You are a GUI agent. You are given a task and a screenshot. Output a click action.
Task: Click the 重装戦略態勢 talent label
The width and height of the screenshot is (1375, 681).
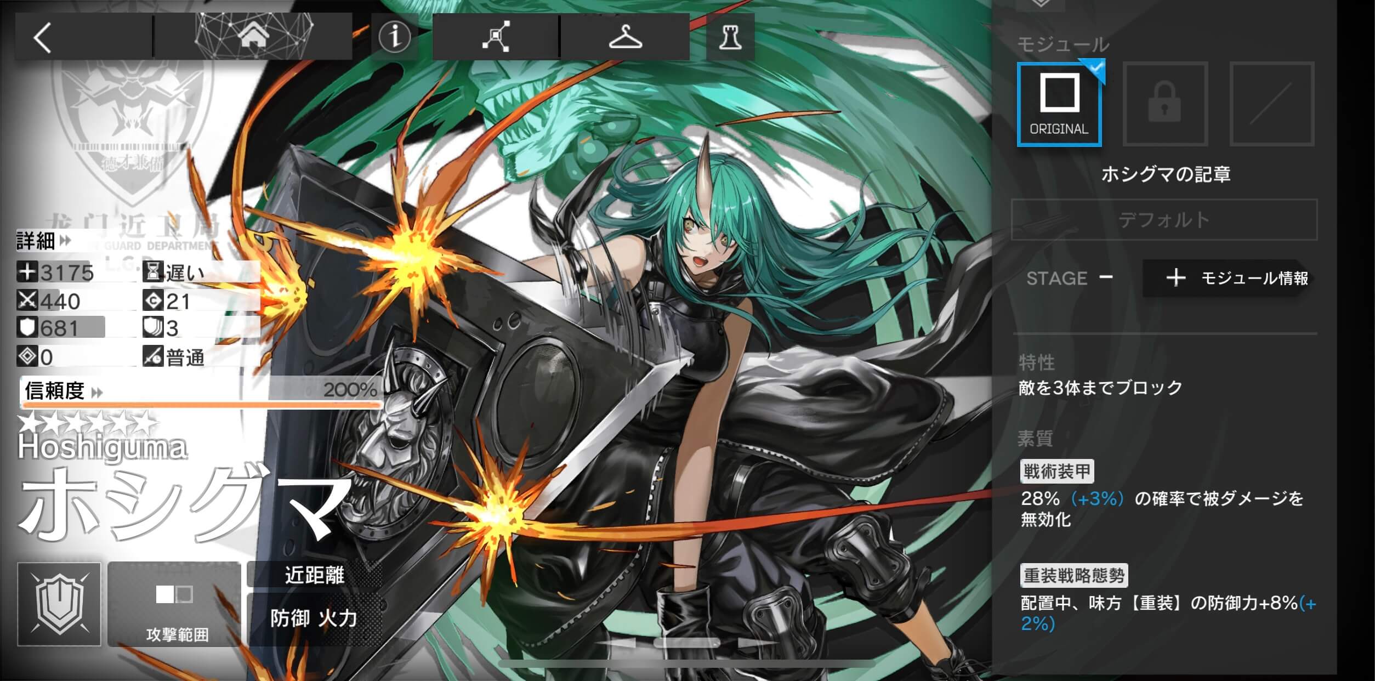click(x=1074, y=575)
